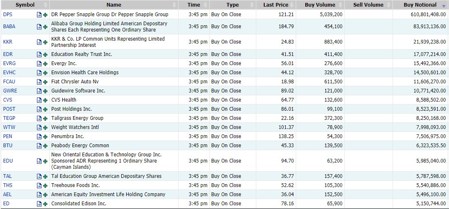
Task: Click the 184.79 last price cell
Action: point(286,26)
